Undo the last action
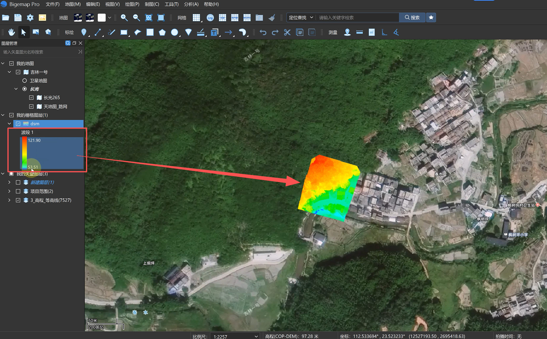Viewport: 547px width, 339px height. 263,32
